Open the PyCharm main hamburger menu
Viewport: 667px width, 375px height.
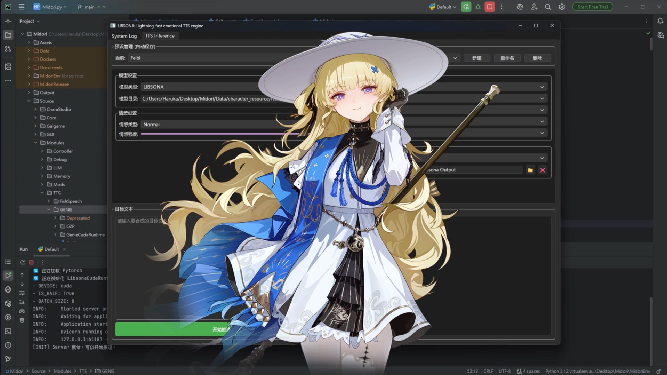[22, 7]
